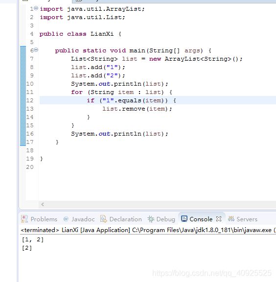The width and height of the screenshot is (276, 282).
Task: Click the List<String> declaration on line 7
Action: coord(157,59)
